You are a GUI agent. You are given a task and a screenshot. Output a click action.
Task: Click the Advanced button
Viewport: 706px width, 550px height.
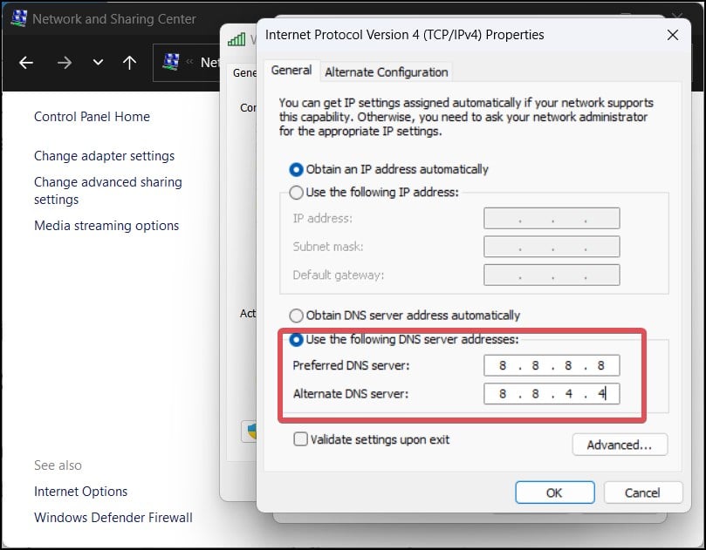pos(620,445)
